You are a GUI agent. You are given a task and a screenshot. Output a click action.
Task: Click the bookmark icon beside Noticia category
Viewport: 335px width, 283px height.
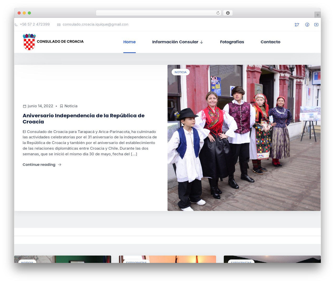point(62,106)
